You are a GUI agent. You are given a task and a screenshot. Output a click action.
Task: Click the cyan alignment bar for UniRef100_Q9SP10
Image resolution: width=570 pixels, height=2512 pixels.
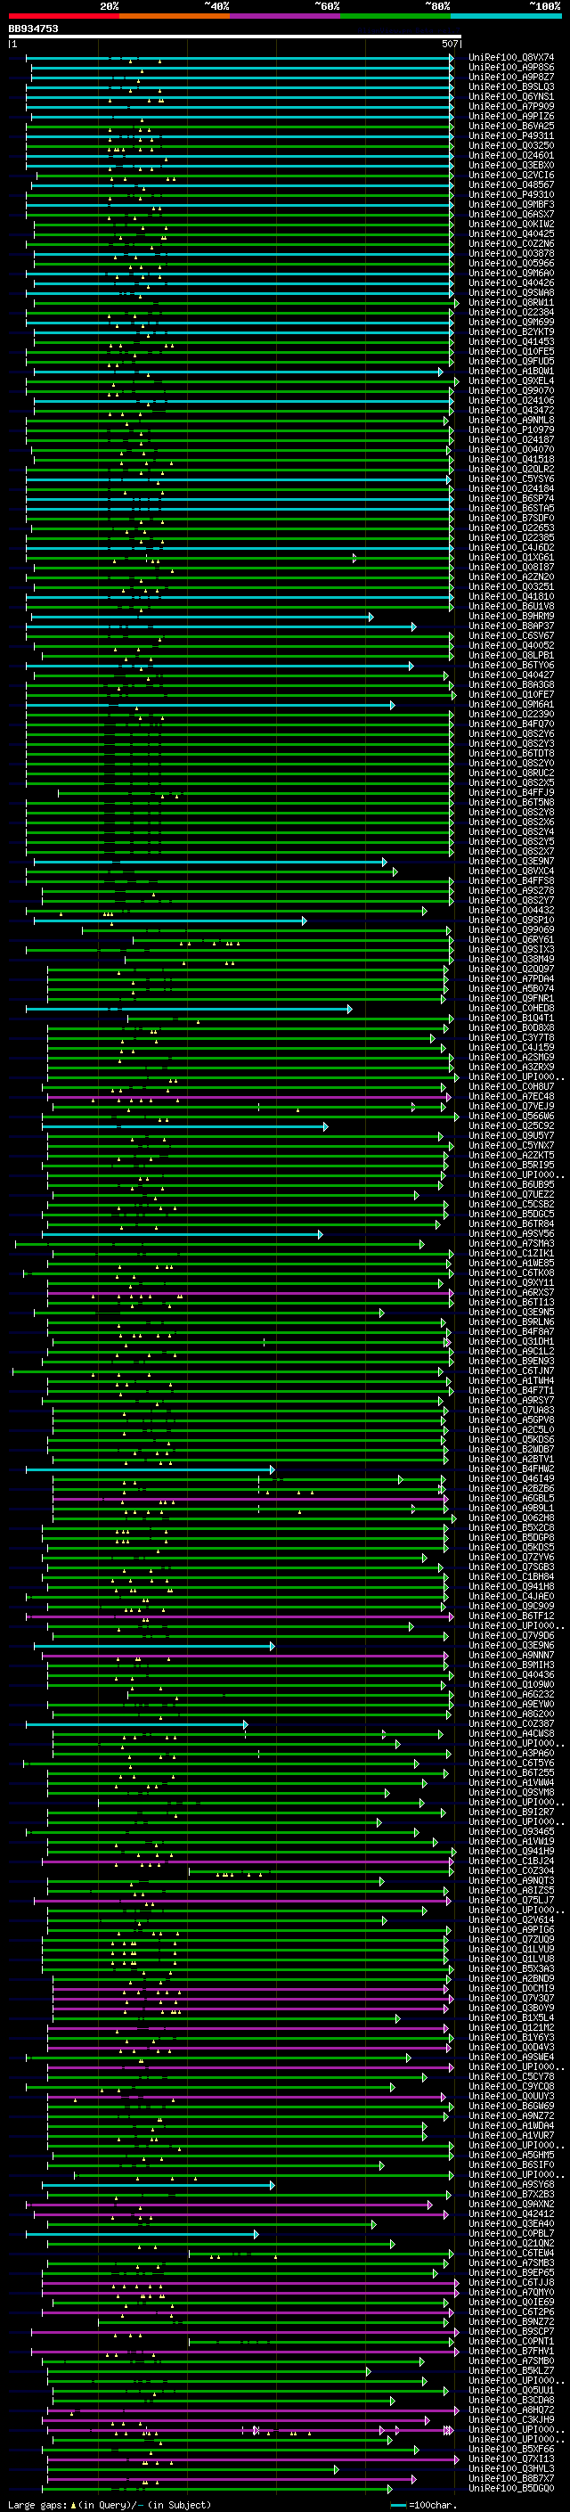tap(170, 921)
